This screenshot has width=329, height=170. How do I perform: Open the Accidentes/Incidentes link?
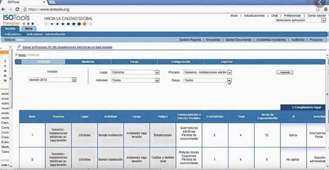click(271, 40)
